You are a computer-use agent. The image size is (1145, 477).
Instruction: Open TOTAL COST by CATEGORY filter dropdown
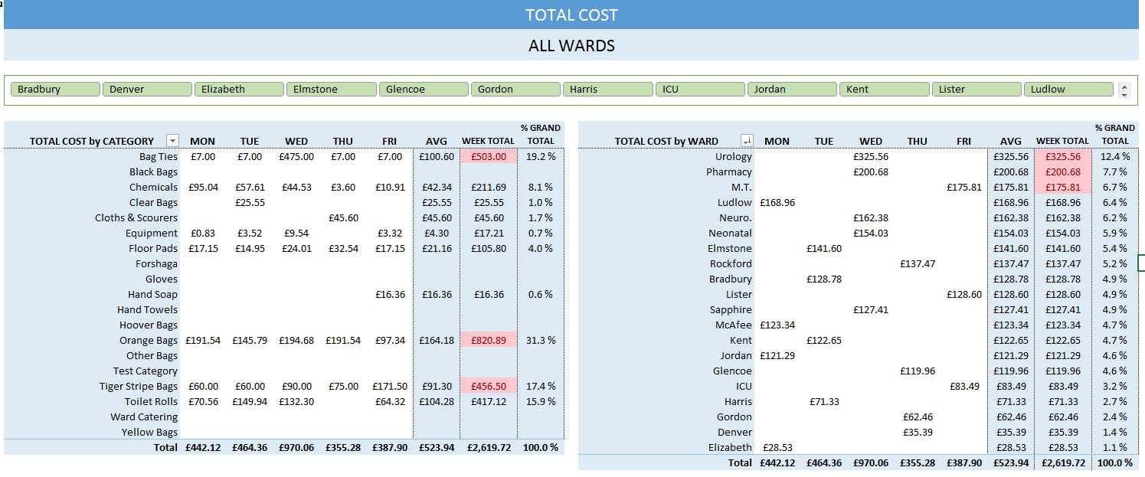172,141
